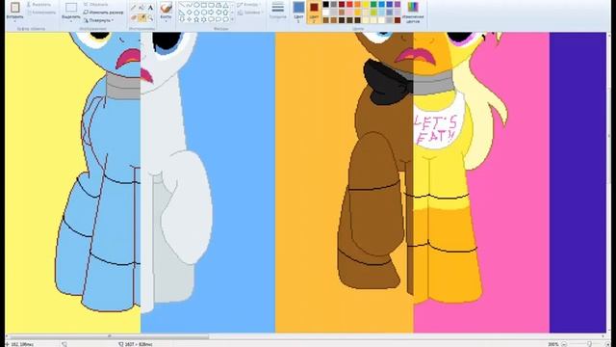Click the canvas size 1637 × 828 readout

pos(138,344)
